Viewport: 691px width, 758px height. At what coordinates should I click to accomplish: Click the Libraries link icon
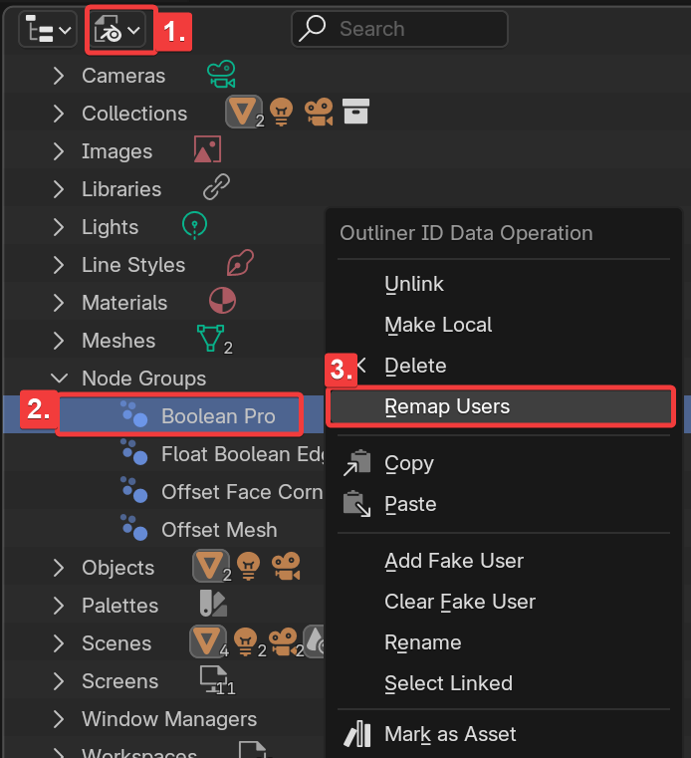(216, 187)
